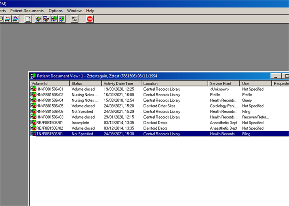289x206 pixels.
Task: Sort by Status column header
Action: click(85, 83)
